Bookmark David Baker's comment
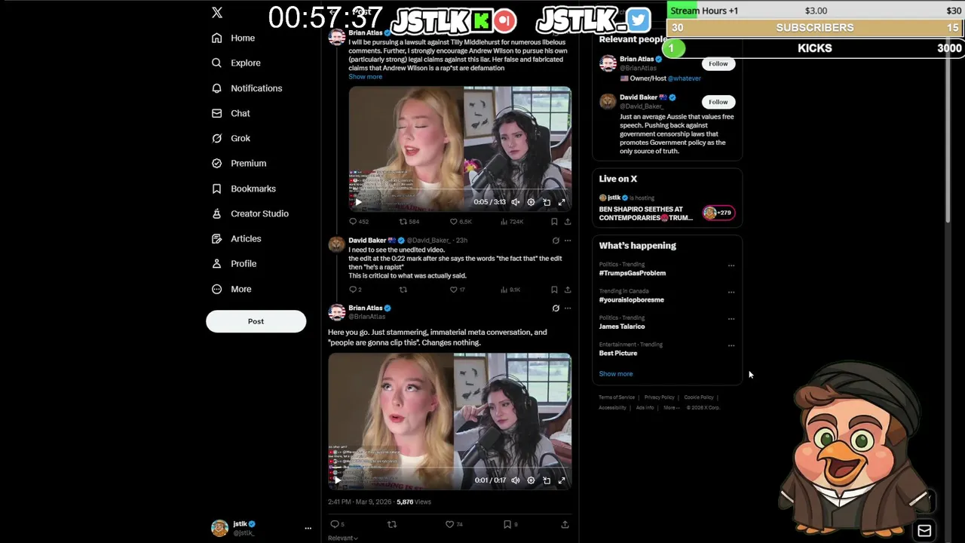 [554, 290]
